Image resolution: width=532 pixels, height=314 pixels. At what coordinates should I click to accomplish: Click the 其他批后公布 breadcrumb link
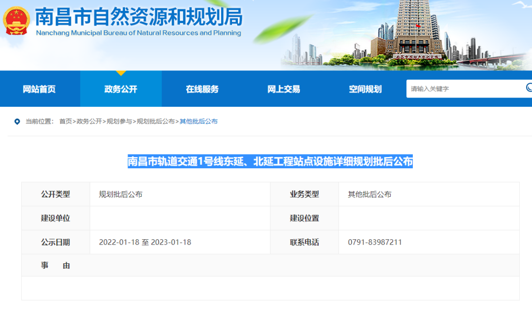pos(199,122)
